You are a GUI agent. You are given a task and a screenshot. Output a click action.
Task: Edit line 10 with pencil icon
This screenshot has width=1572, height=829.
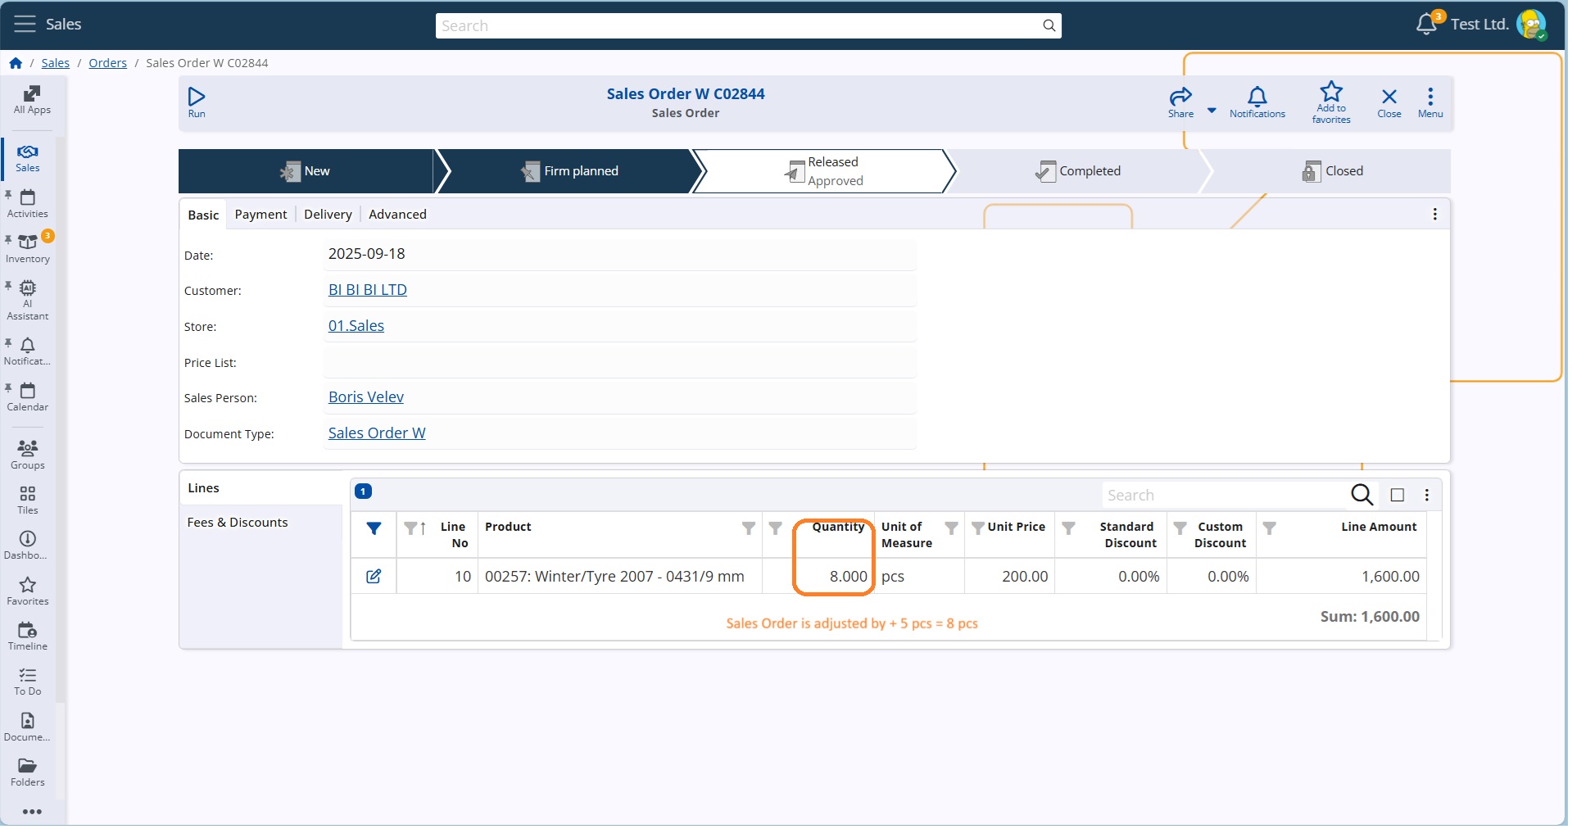(374, 578)
